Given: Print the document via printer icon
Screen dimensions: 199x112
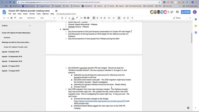Looking at the screenshot, I should click(x=12, y=18).
